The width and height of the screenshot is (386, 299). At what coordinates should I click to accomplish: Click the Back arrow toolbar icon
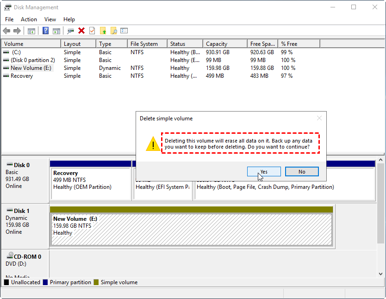tap(6, 31)
